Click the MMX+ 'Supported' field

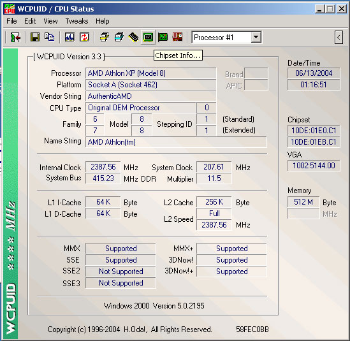(x=231, y=249)
